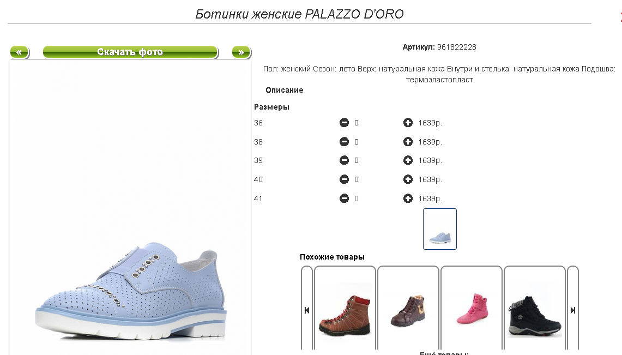Click the 1639р. price for size 36
The width and height of the screenshot is (622, 355).
pos(430,123)
